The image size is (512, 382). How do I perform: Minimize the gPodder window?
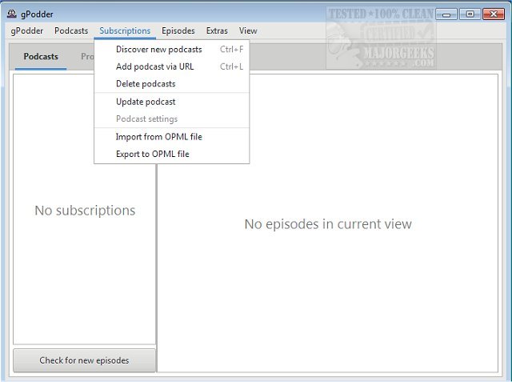point(446,14)
